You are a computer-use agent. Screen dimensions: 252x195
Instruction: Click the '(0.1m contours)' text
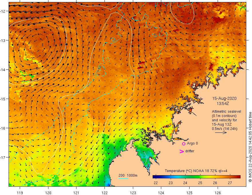click(224, 116)
